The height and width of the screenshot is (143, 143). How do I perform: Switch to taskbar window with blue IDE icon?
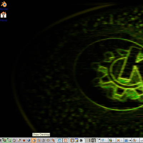[x=128, y=140]
